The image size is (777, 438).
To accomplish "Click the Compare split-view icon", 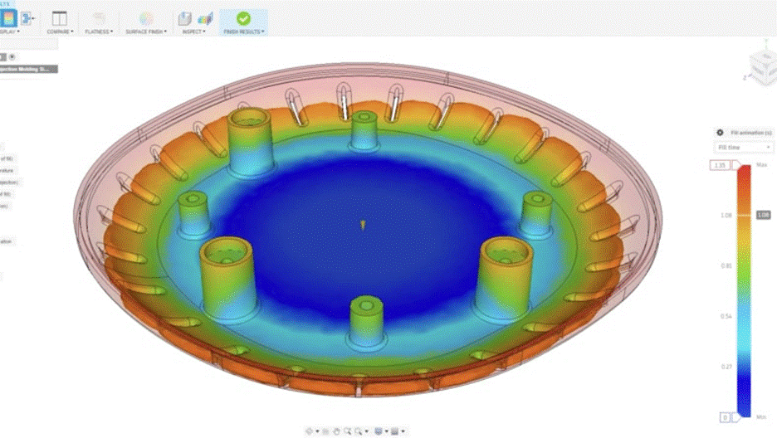I will (60, 19).
